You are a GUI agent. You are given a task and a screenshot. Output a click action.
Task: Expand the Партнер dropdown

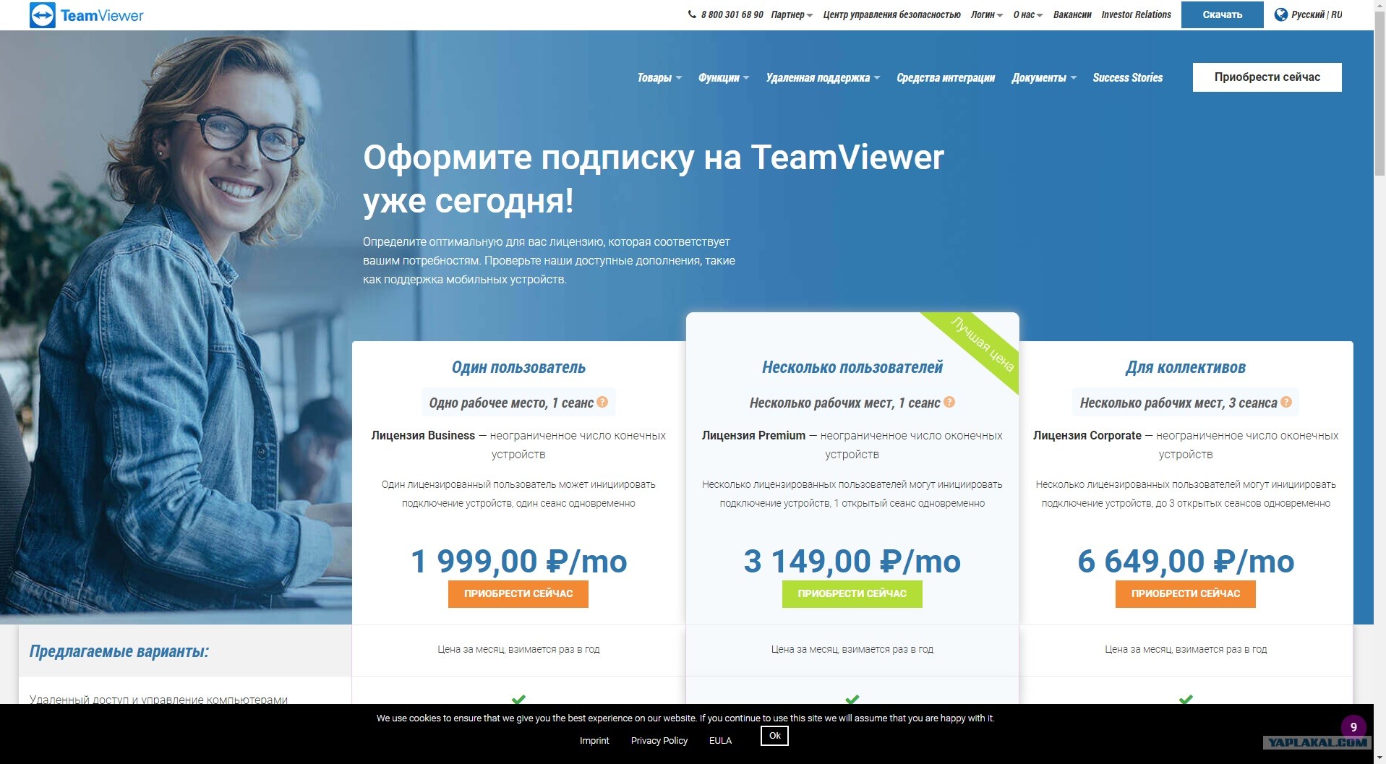[x=792, y=14]
